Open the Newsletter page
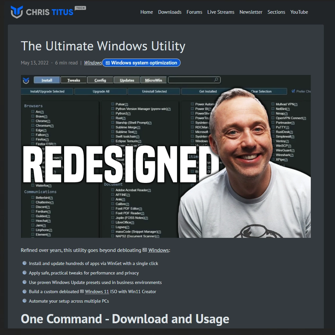The width and height of the screenshot is (335, 335). pos(251,12)
